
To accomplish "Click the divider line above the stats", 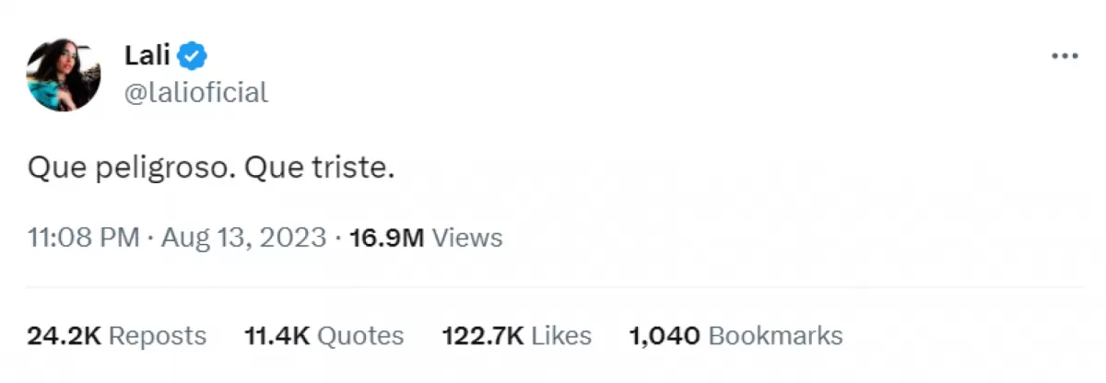I will pyautogui.click(x=553, y=286).
